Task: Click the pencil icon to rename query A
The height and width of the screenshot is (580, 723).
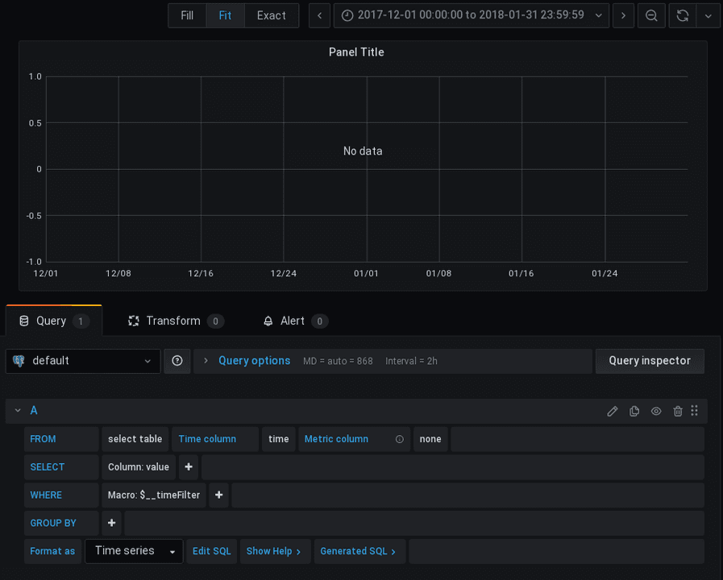Action: [613, 411]
